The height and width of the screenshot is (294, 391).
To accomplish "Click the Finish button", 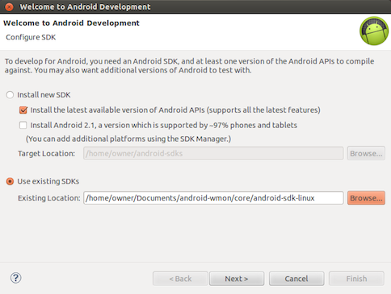I will [356, 279].
